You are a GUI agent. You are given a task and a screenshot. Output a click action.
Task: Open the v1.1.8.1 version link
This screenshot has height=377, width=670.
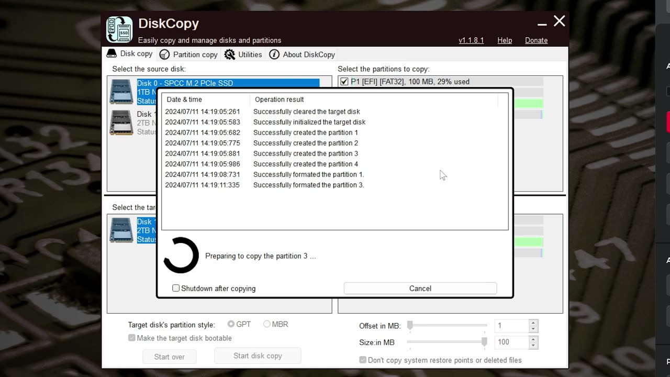point(471,40)
